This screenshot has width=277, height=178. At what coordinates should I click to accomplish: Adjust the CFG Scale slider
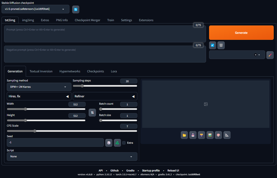point(72,131)
